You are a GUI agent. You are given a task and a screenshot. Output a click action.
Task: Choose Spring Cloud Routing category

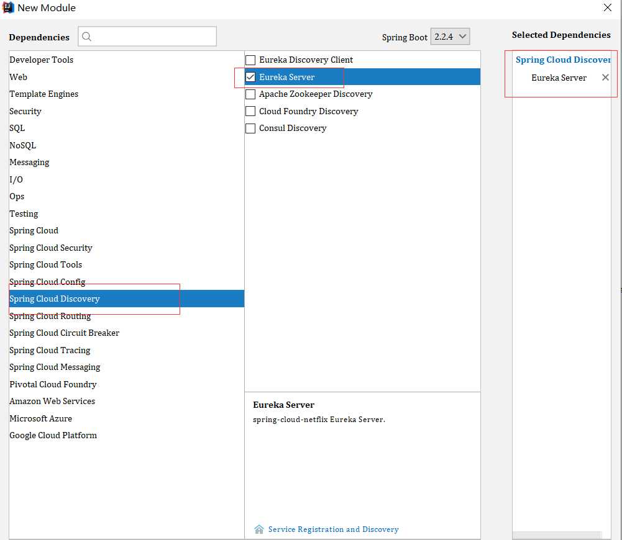127,316
